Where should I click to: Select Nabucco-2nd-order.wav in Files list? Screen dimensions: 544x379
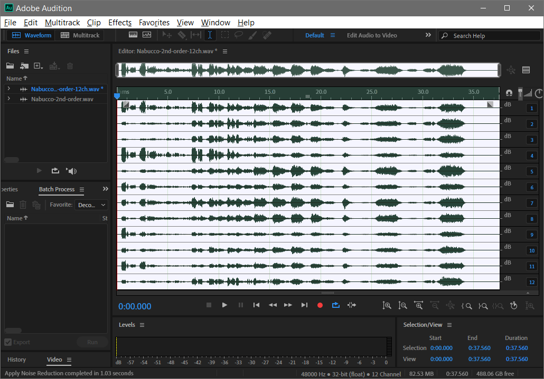[62, 99]
